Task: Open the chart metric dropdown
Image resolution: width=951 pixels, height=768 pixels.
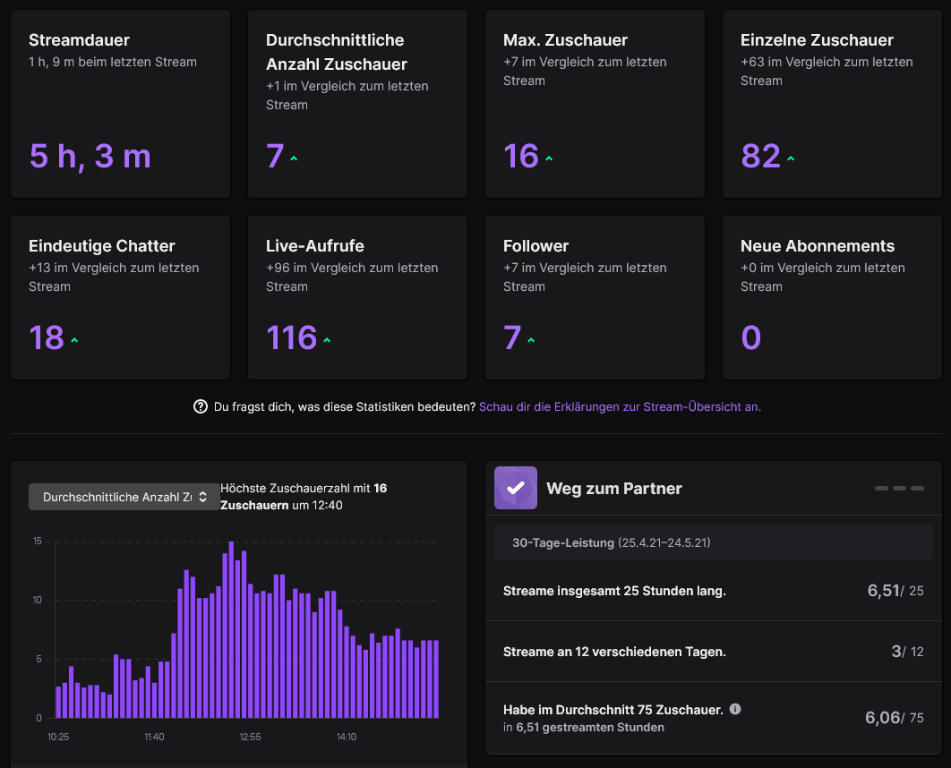Action: click(x=124, y=497)
